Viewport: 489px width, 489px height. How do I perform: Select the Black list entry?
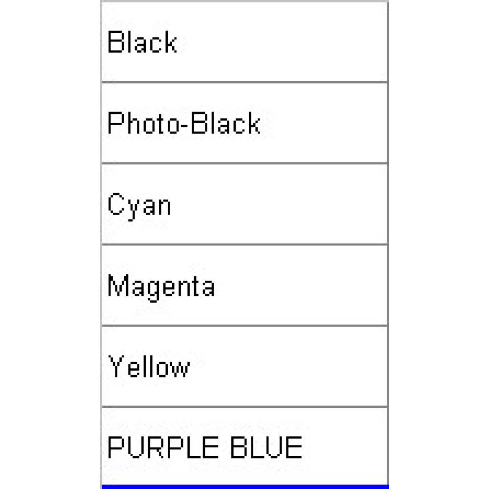245,42
